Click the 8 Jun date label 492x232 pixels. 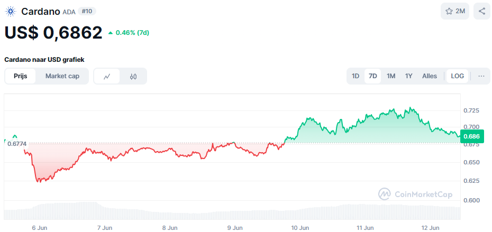tap(170, 227)
